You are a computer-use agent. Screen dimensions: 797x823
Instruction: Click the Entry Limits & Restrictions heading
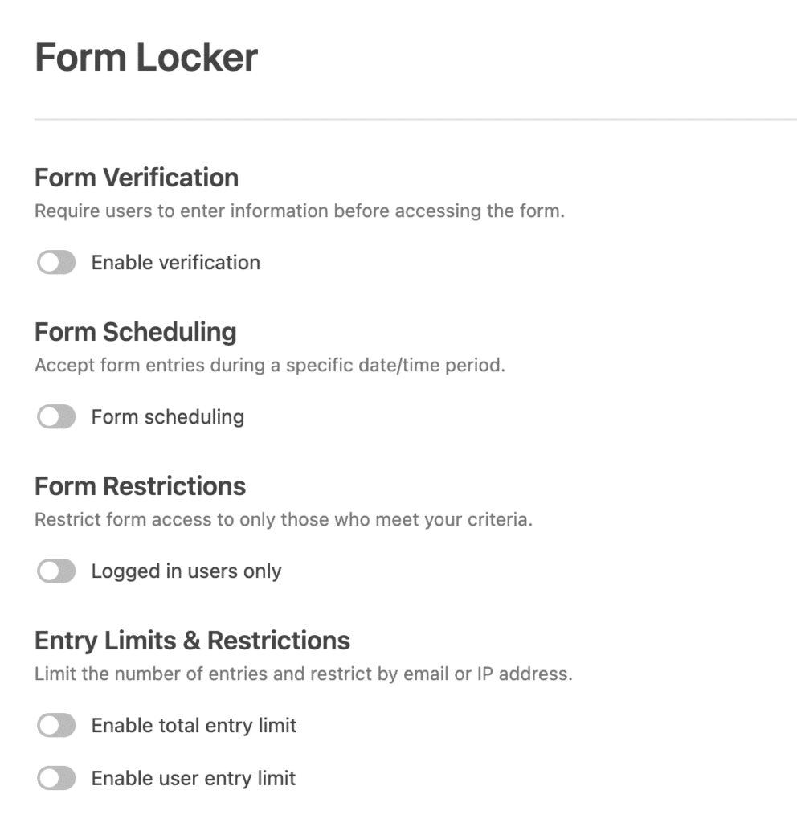[192, 641]
